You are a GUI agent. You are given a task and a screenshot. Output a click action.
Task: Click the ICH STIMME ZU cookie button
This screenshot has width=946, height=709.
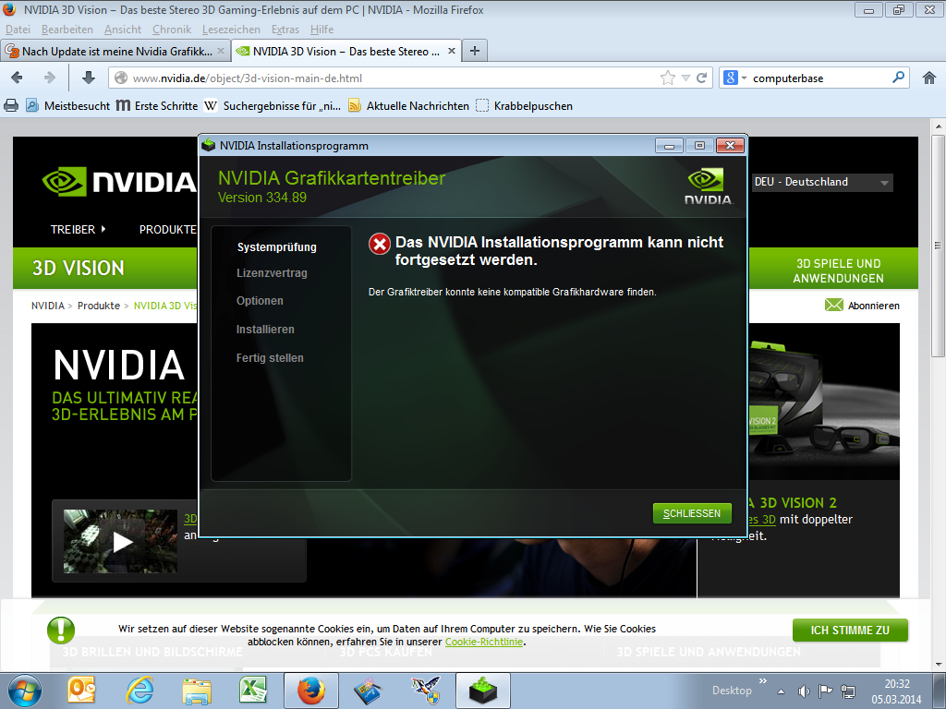850,630
